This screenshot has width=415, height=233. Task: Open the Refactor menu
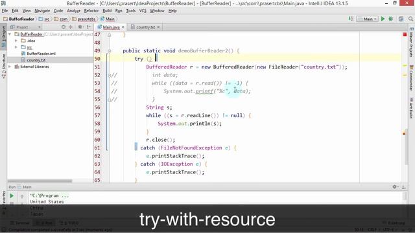[91, 11]
